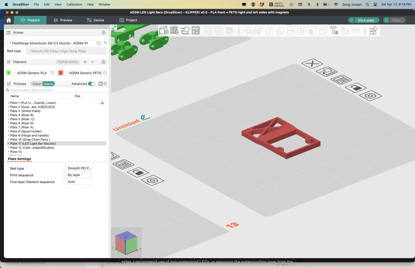Open the File menu

point(36,4)
